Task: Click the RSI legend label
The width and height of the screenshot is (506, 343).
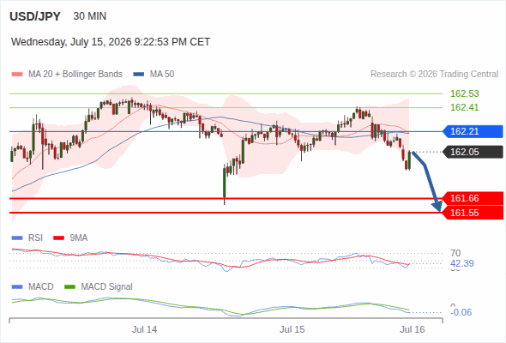Action: (35, 238)
